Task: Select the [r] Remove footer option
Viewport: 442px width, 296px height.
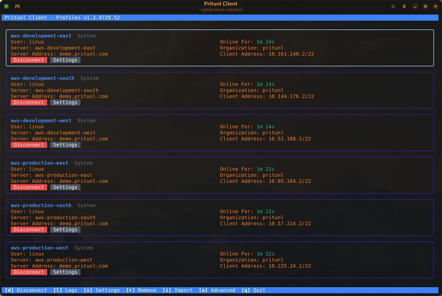Action: pyautogui.click(x=141, y=290)
